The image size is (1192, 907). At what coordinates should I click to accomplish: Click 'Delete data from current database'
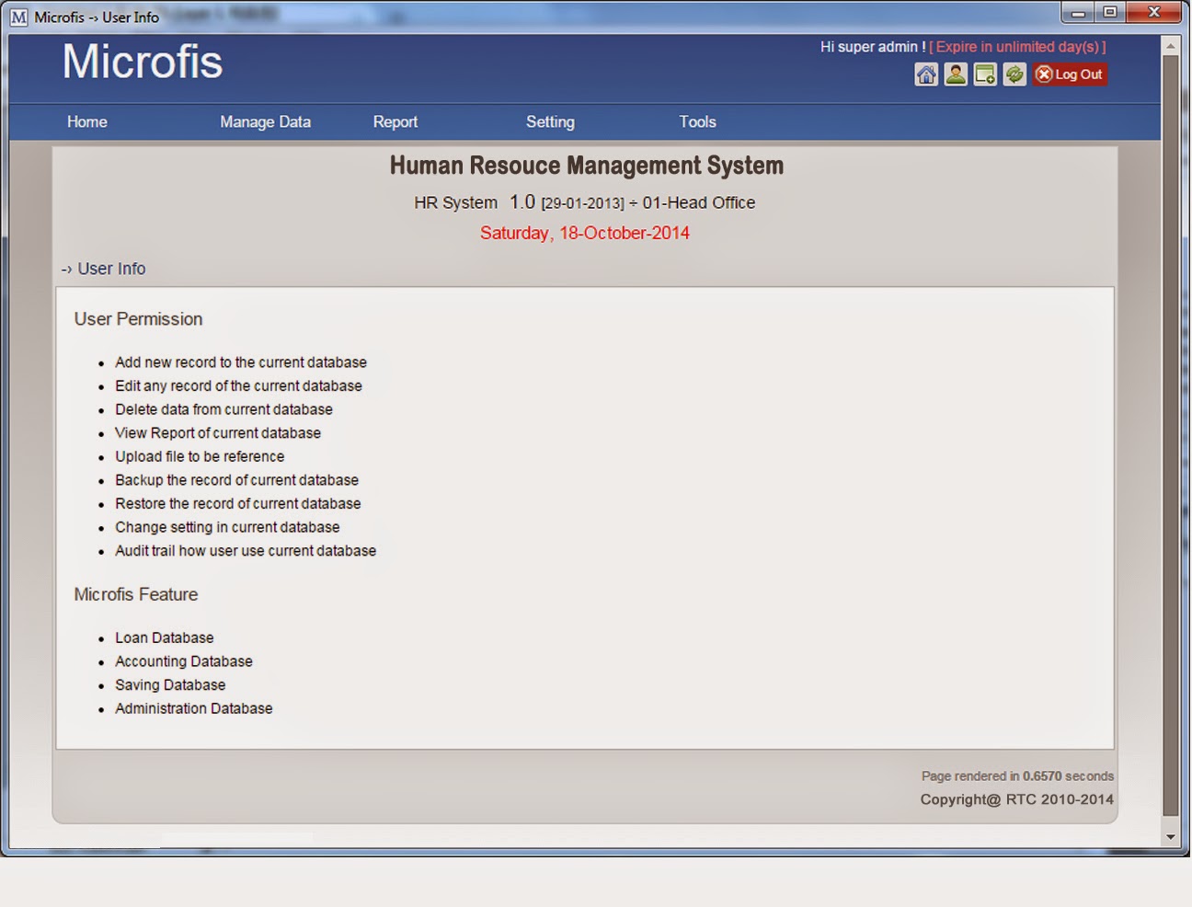click(223, 409)
